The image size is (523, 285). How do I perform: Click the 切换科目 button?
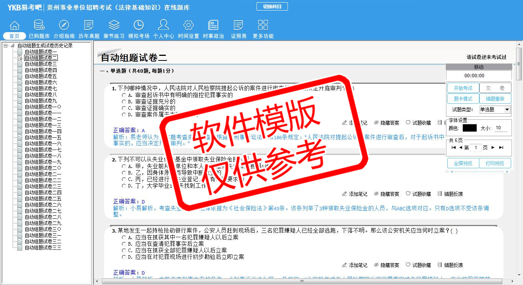272,7
